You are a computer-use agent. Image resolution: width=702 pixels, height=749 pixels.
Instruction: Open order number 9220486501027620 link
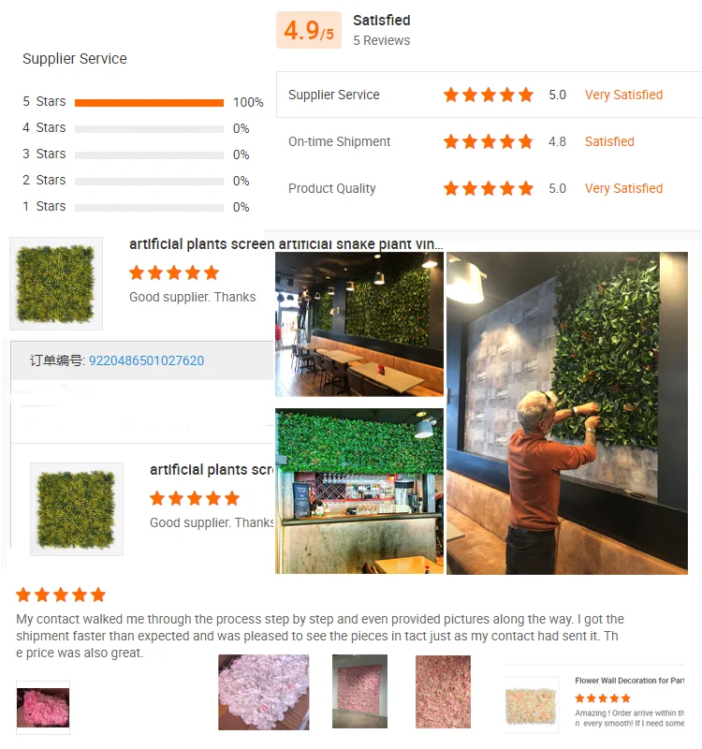point(146,360)
